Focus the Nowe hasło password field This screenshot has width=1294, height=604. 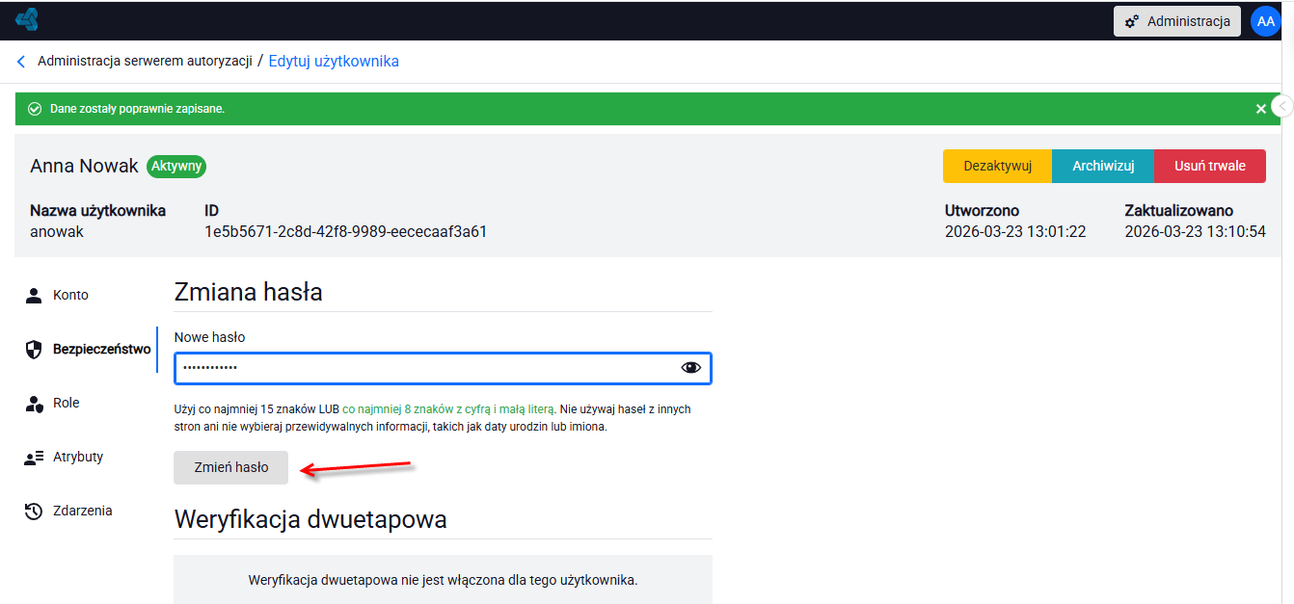click(443, 368)
